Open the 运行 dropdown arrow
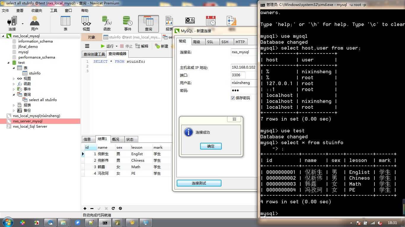 [x=117, y=46]
